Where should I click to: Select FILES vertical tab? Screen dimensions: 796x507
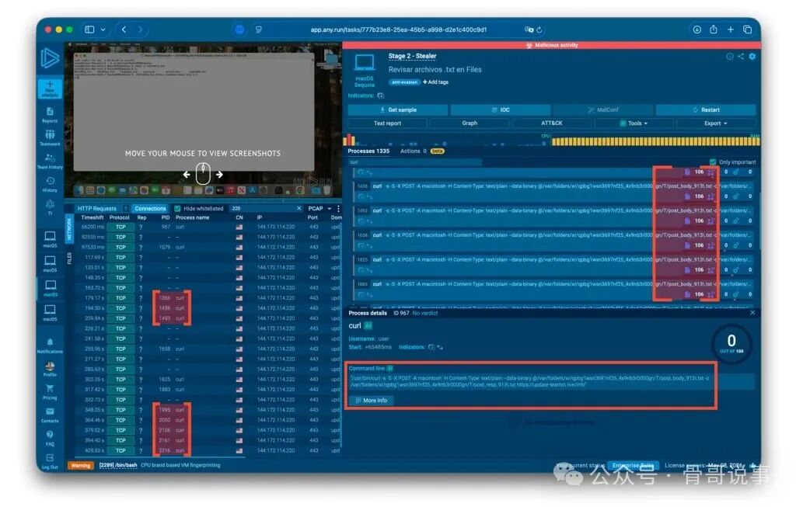[69, 258]
